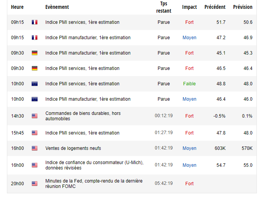Screen dimensions: 263x201
Task: Open Ventes de logements neufs event
Action: click(x=73, y=148)
